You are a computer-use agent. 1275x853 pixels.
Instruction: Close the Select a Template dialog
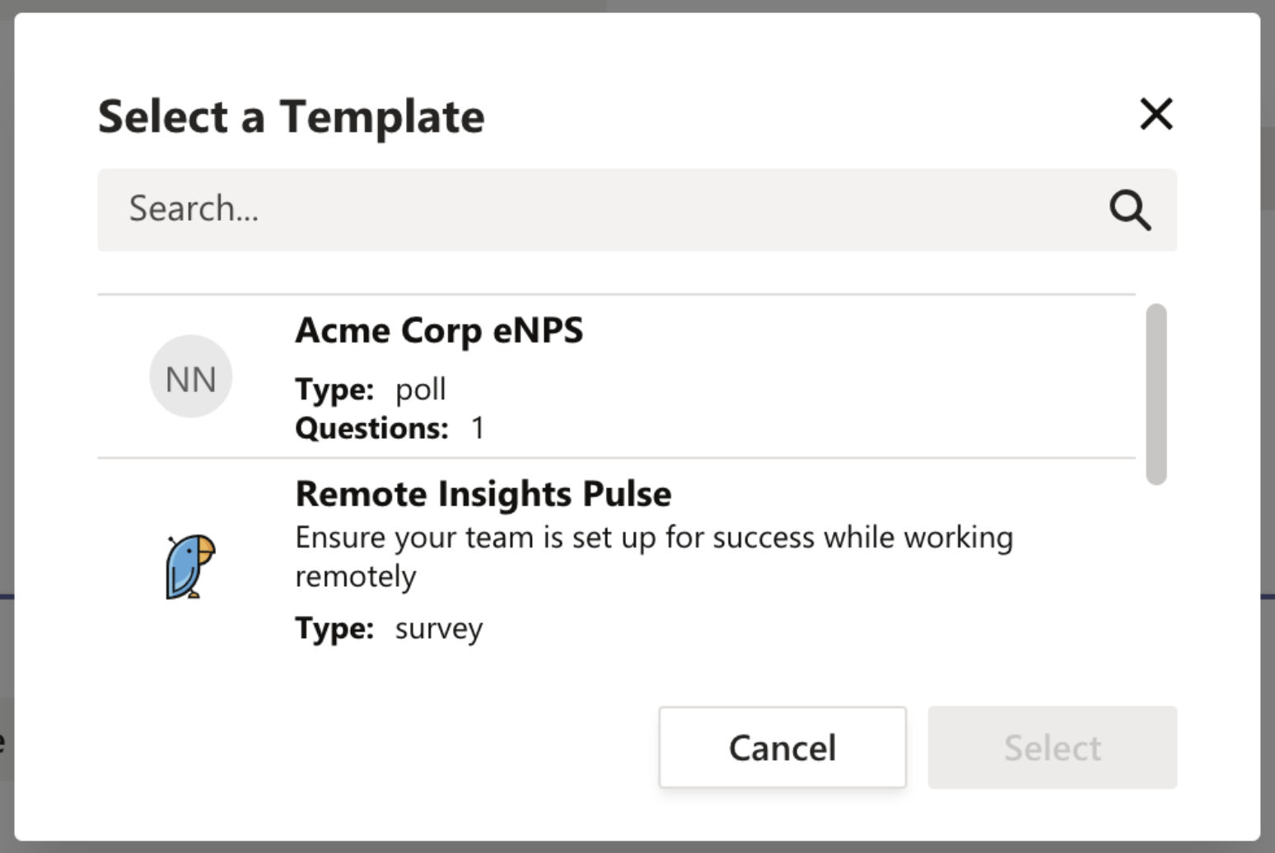[1156, 114]
